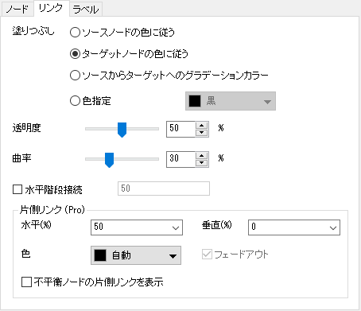The width and height of the screenshot is (361, 311).
Task: Select the 色指定 radio button
Action: (91, 101)
